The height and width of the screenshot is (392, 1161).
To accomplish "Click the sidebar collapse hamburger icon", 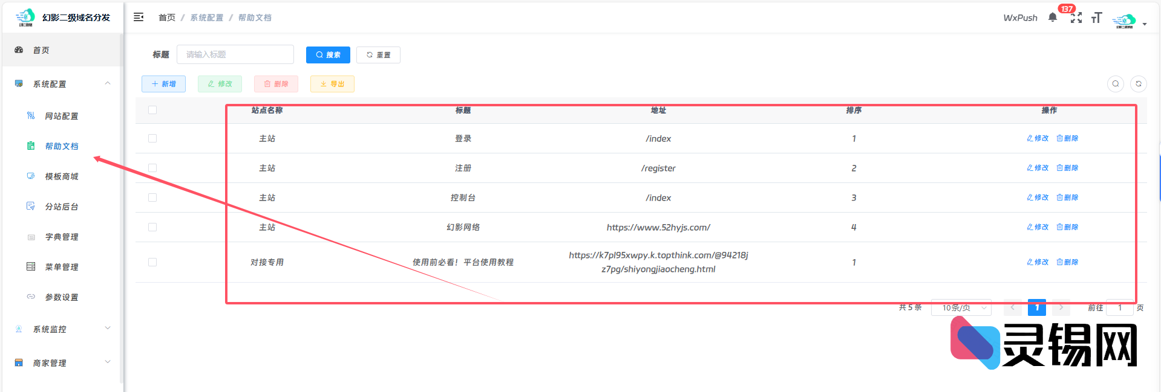I will pyautogui.click(x=139, y=17).
